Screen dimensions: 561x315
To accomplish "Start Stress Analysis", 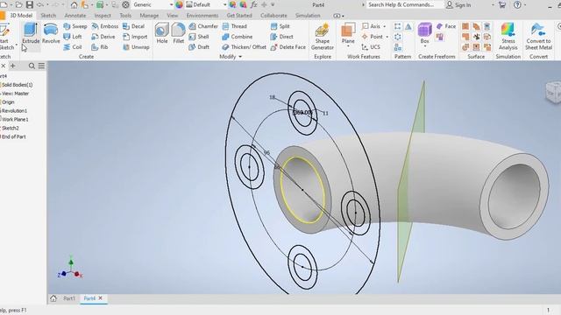I will [508, 37].
